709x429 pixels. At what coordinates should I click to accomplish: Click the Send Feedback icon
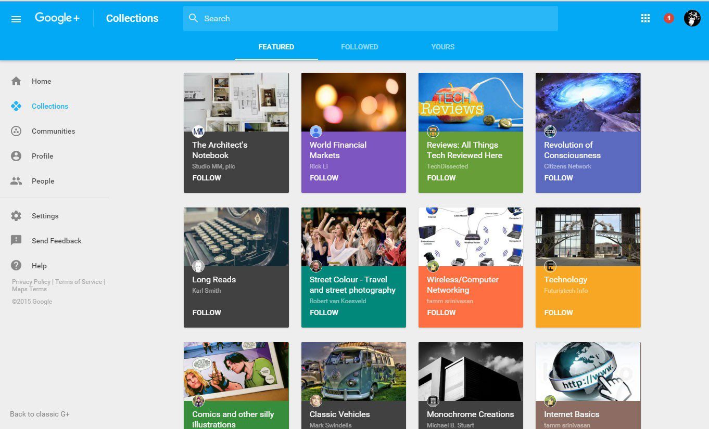[16, 241]
